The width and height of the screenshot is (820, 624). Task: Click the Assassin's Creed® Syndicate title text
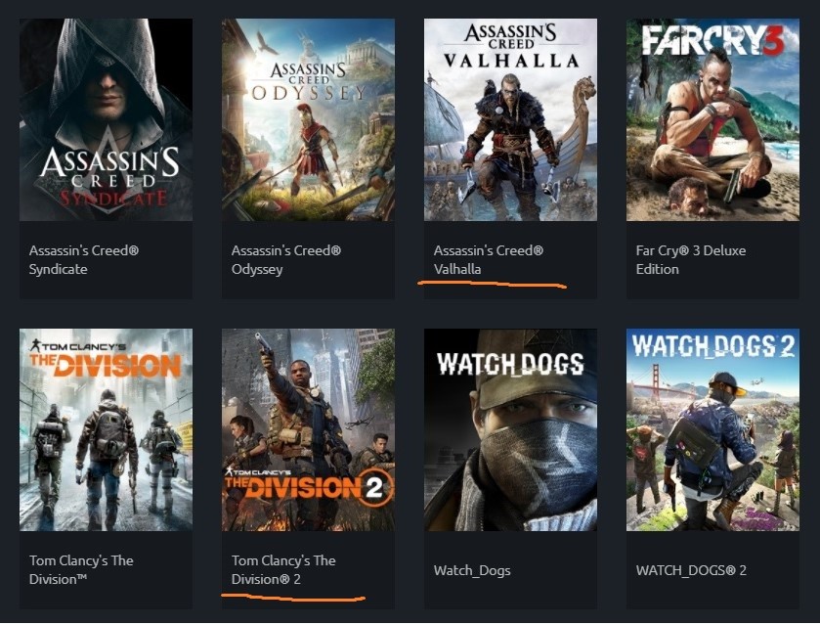(x=84, y=259)
